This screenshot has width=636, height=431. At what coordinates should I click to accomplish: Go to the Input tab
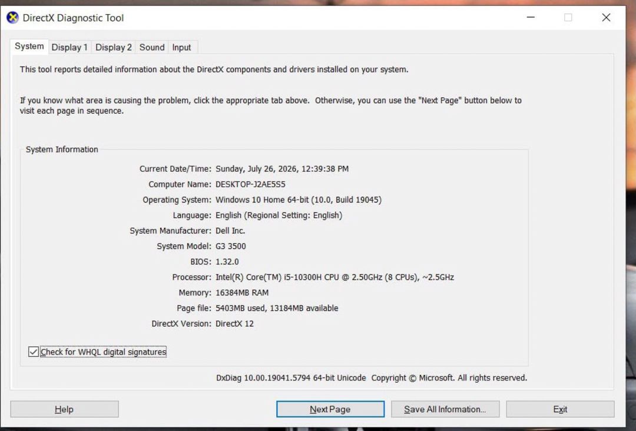[181, 48]
